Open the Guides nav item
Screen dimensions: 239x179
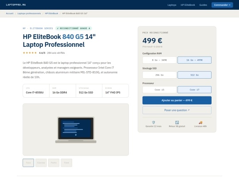click(203, 5)
